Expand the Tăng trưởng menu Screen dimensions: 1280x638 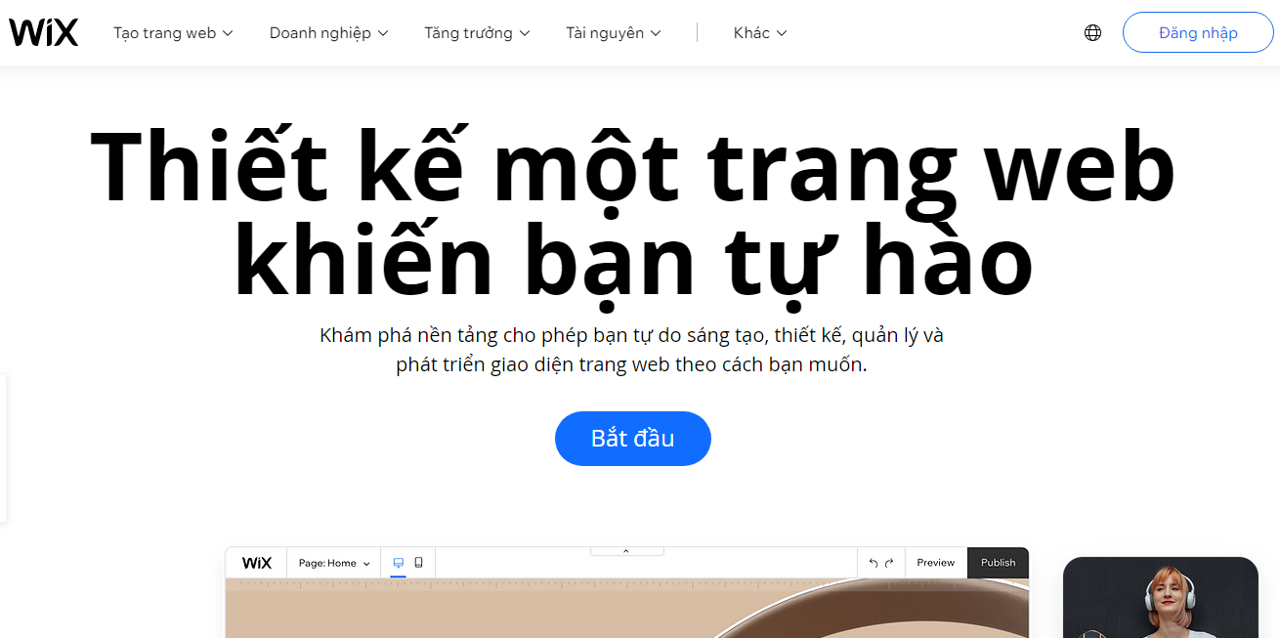point(477,32)
